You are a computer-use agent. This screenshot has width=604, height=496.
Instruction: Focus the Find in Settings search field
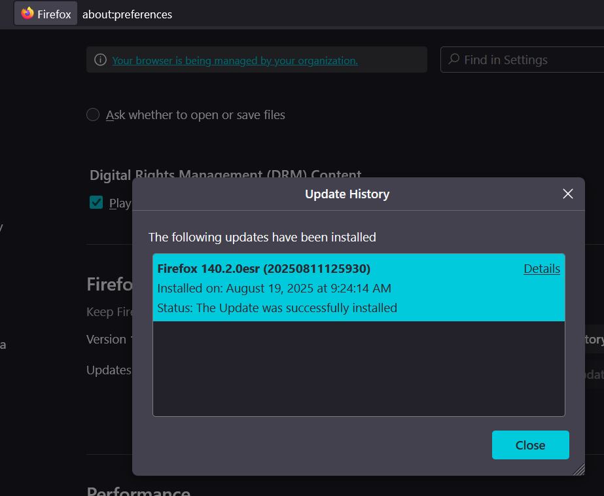click(524, 60)
